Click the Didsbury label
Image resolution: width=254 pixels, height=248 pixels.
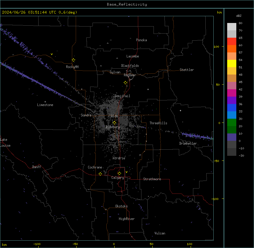pyautogui.click(x=113, y=127)
